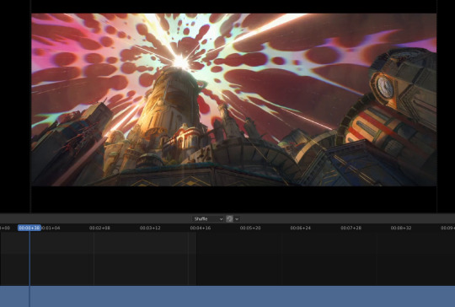The image size is (455, 307).
Task: Click the bright starburst in preview
Action: click(x=181, y=62)
